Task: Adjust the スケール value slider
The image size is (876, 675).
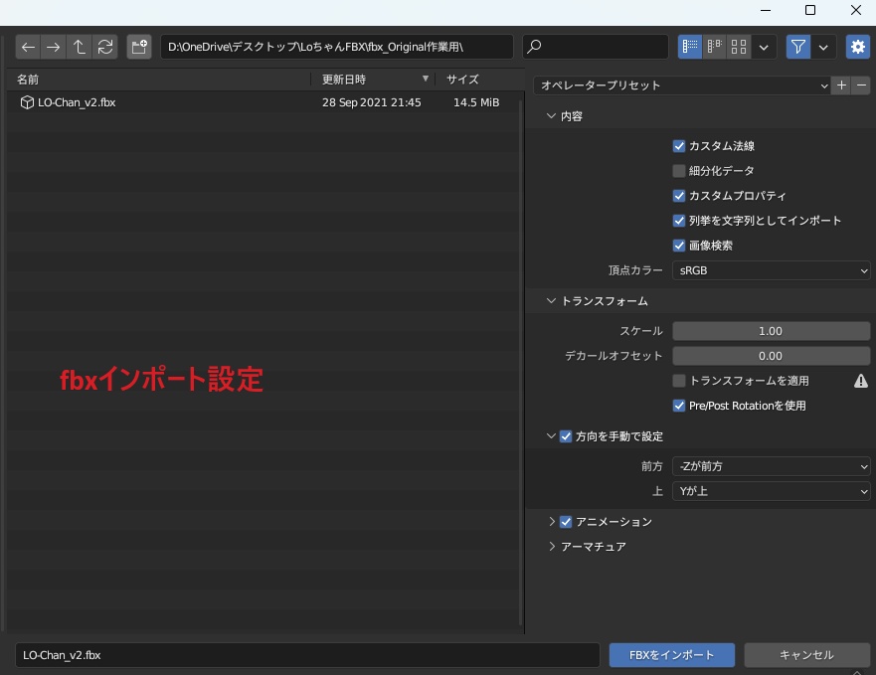Action: [771, 330]
